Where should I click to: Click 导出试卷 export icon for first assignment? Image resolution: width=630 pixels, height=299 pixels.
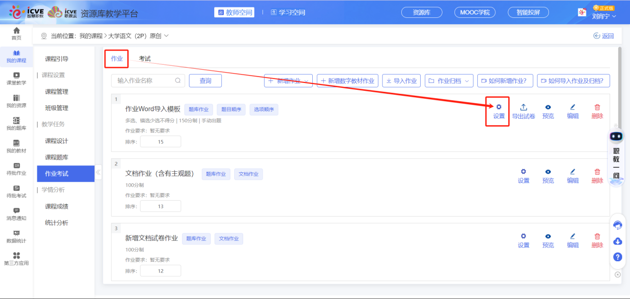pos(524,107)
